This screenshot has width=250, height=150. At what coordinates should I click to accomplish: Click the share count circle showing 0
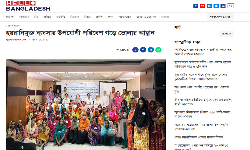(x=135, y=50)
